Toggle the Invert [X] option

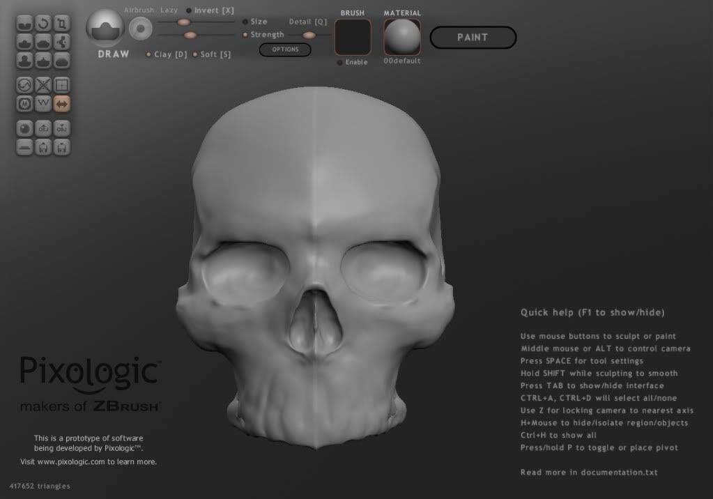tap(189, 10)
